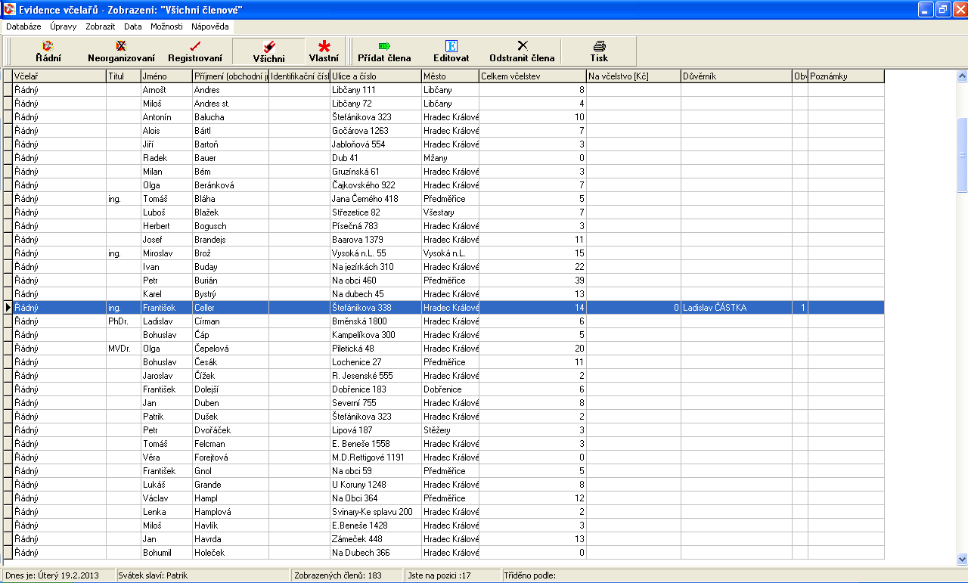The width and height of the screenshot is (968, 583).
Task: Print the list with Tisk
Action: point(599,51)
